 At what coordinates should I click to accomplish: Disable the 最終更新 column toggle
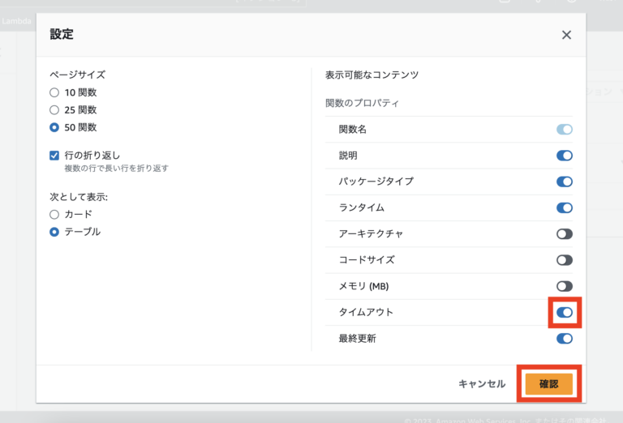coord(564,338)
